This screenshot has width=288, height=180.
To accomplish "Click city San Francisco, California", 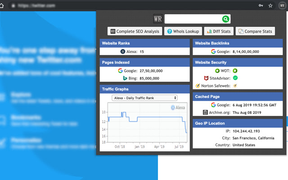I will click(253, 138).
